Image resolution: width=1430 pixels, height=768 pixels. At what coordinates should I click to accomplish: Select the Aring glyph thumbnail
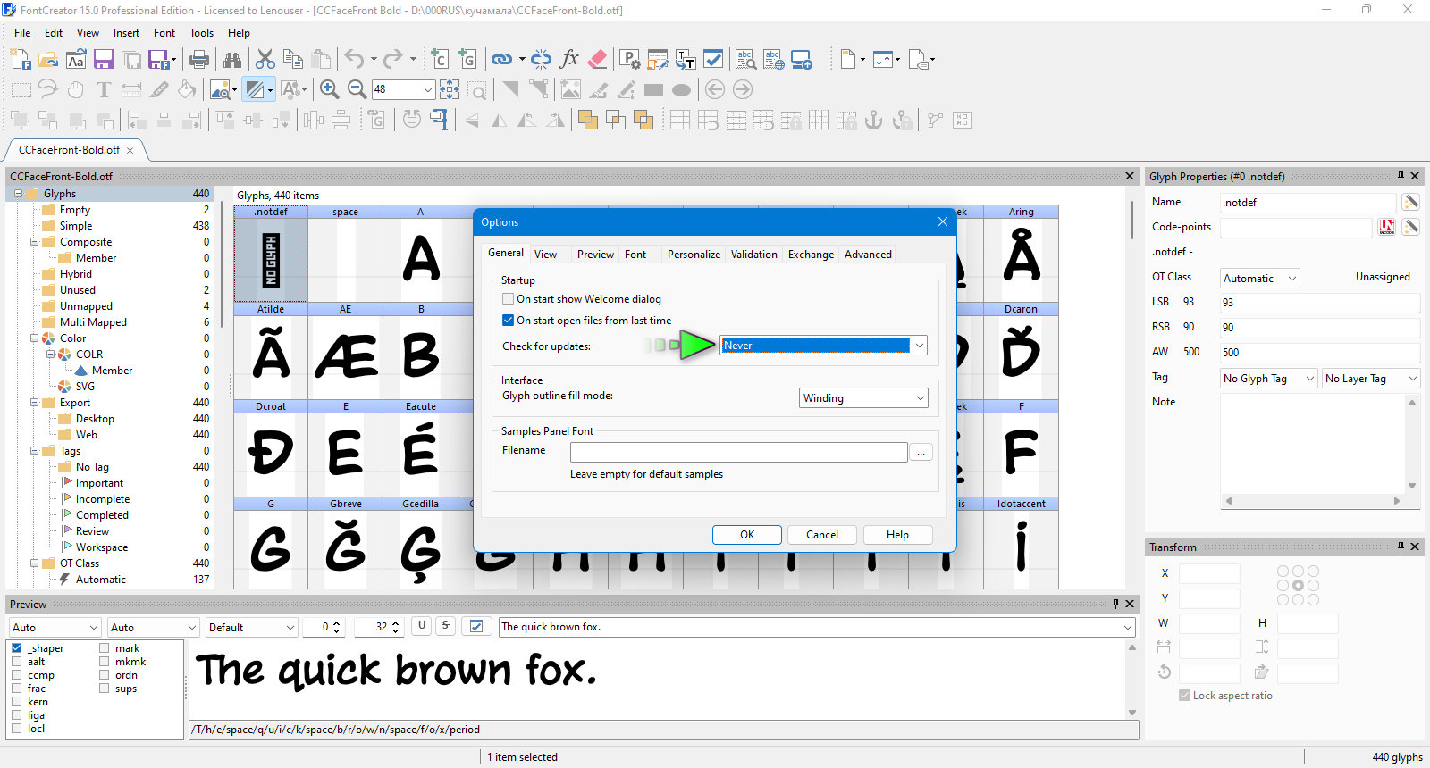pos(1021,255)
